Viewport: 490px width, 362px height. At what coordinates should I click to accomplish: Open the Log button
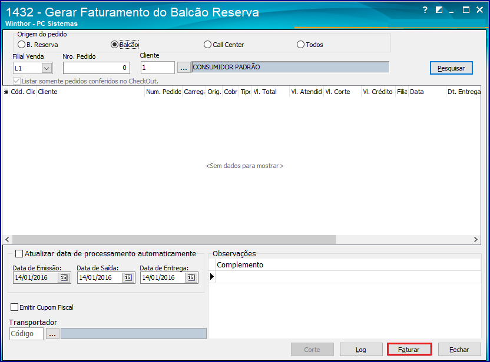click(x=361, y=350)
